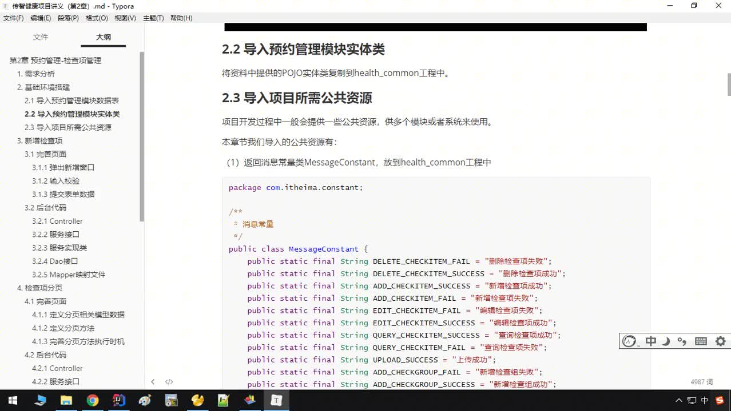
Task: Open outline item 4.1.3 完善分页方法执行时机
Action: coord(78,341)
